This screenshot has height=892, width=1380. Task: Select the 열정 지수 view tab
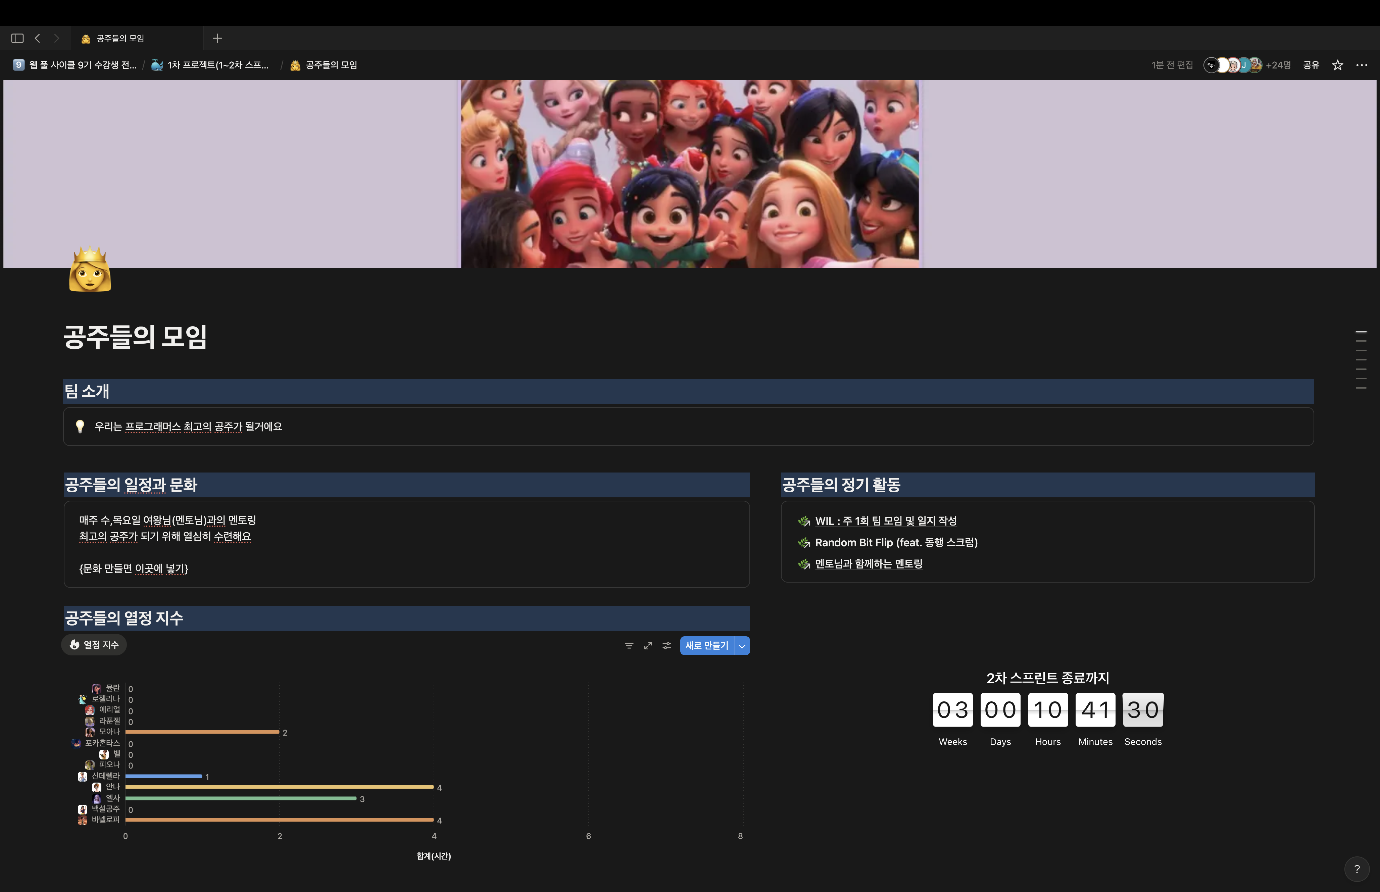[94, 645]
